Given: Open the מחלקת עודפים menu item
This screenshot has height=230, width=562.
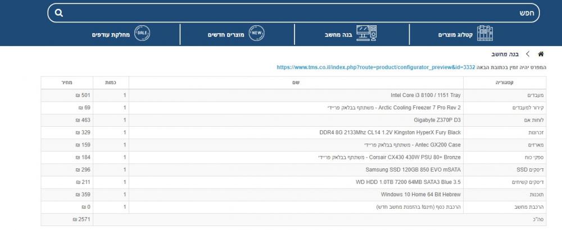Looking at the screenshot, I should [111, 35].
